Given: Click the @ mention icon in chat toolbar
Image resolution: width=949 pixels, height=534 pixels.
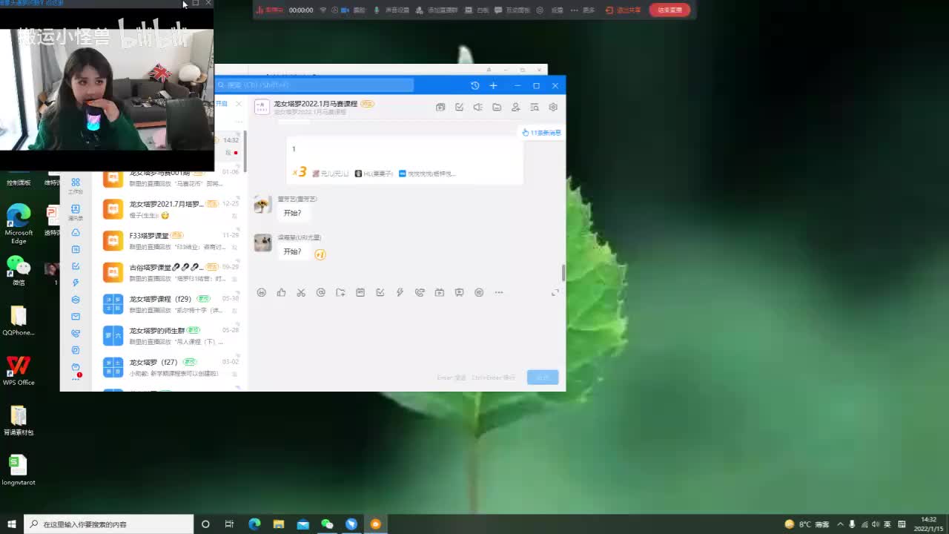Looking at the screenshot, I should (321, 293).
